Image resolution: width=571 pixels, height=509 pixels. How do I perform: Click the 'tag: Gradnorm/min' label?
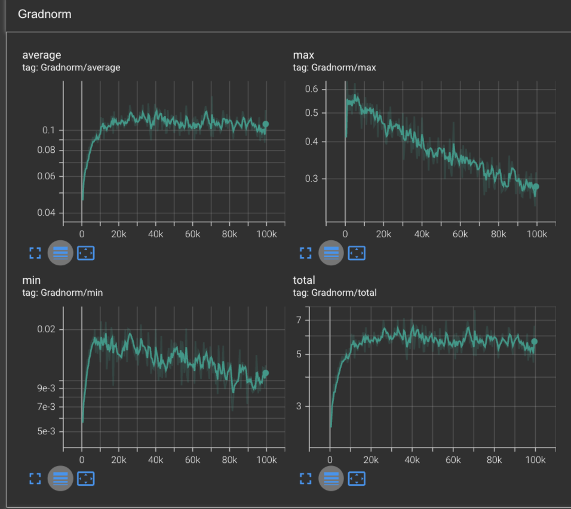62,293
